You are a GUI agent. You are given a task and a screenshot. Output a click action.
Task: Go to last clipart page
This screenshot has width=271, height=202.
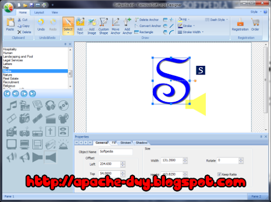point(32,93)
